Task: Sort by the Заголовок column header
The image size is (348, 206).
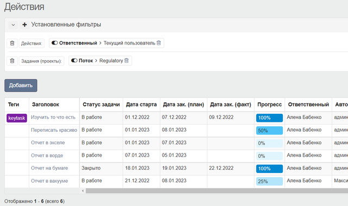Action: [46, 105]
